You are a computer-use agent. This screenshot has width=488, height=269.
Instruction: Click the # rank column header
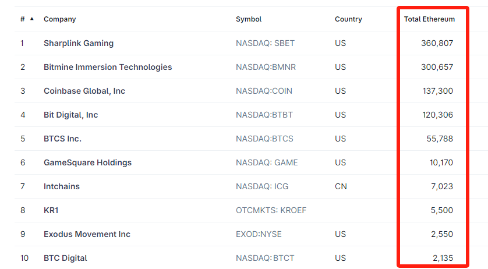[23, 19]
